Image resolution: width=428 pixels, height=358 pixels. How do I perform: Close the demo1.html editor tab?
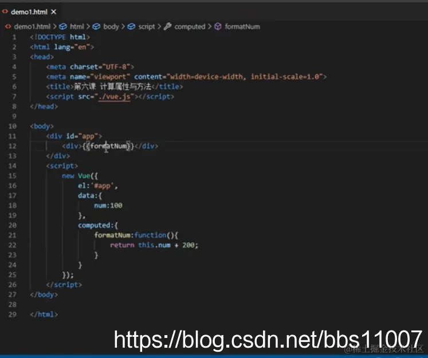point(54,12)
